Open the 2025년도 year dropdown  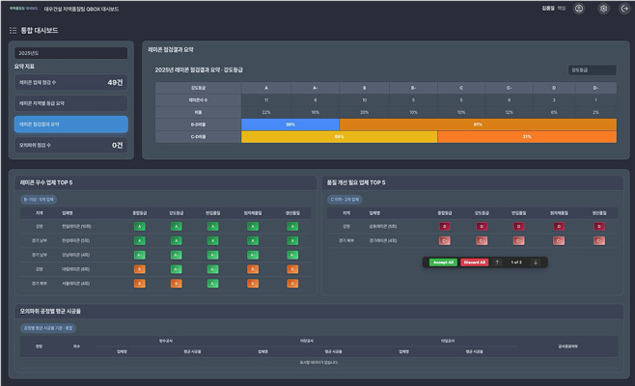pyautogui.click(x=70, y=53)
